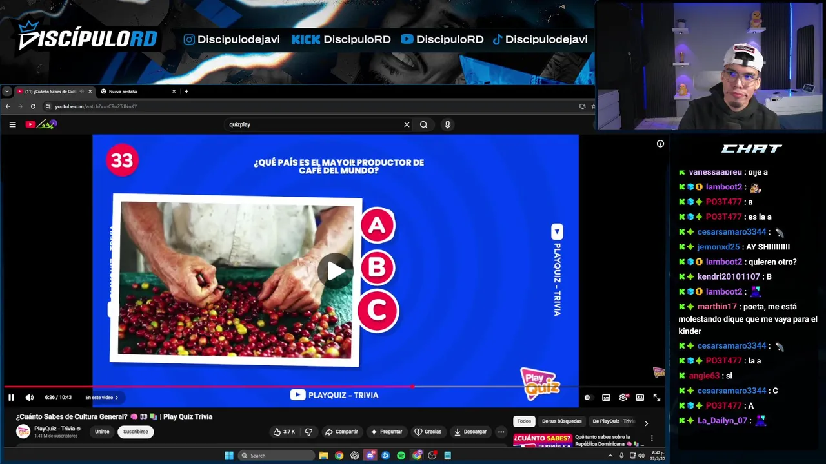
Task: Select 'De tus búsquedas' filter chip
Action: pyautogui.click(x=561, y=421)
